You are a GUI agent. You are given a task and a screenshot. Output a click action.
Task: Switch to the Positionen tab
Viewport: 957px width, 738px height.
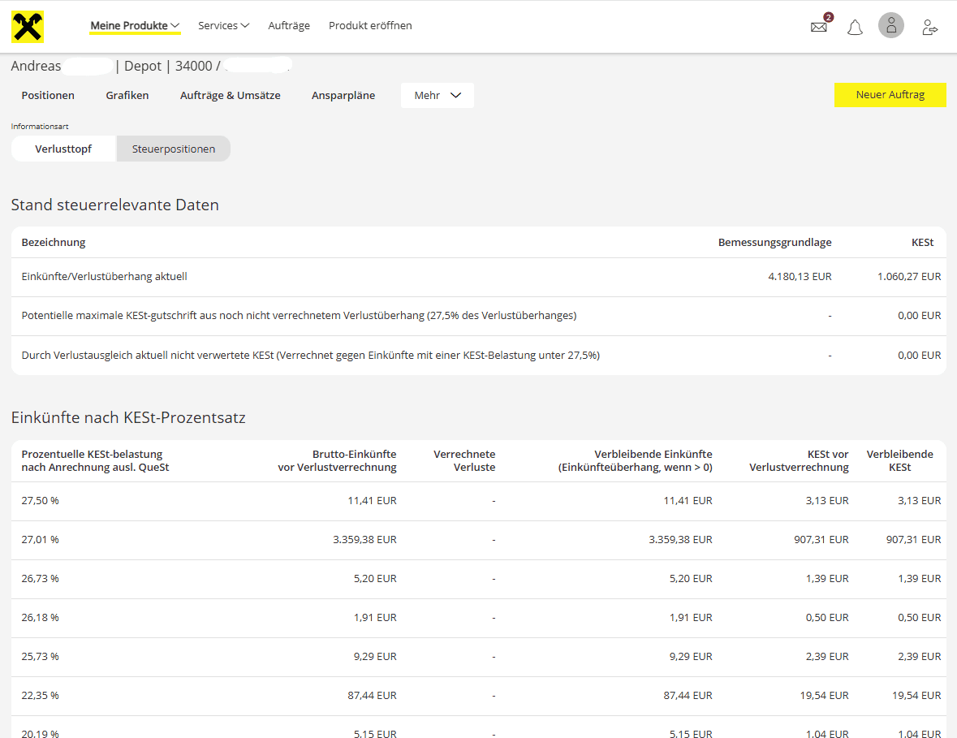(x=48, y=96)
